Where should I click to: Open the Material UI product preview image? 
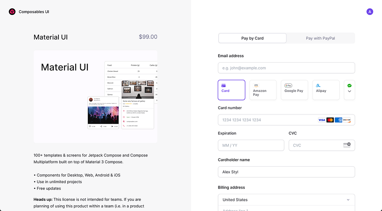(x=95, y=97)
